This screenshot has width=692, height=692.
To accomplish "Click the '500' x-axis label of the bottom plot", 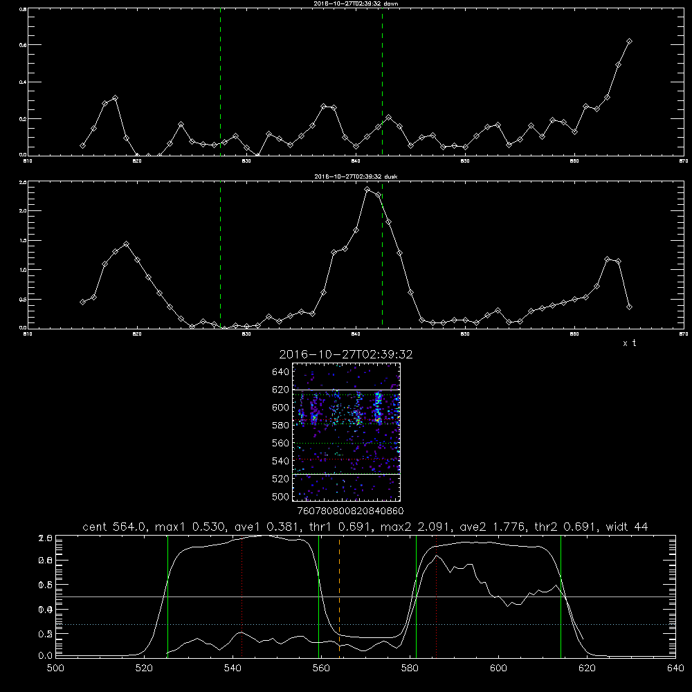I will (55, 668).
